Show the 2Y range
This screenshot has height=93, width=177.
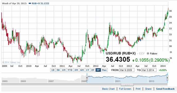pos(93,70)
